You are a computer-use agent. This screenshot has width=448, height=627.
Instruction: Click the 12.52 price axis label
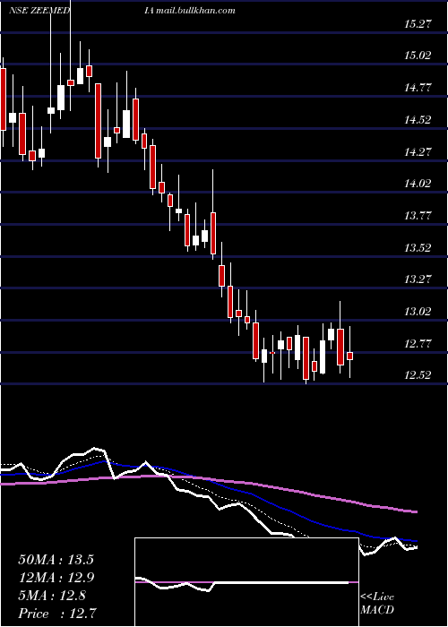click(418, 375)
